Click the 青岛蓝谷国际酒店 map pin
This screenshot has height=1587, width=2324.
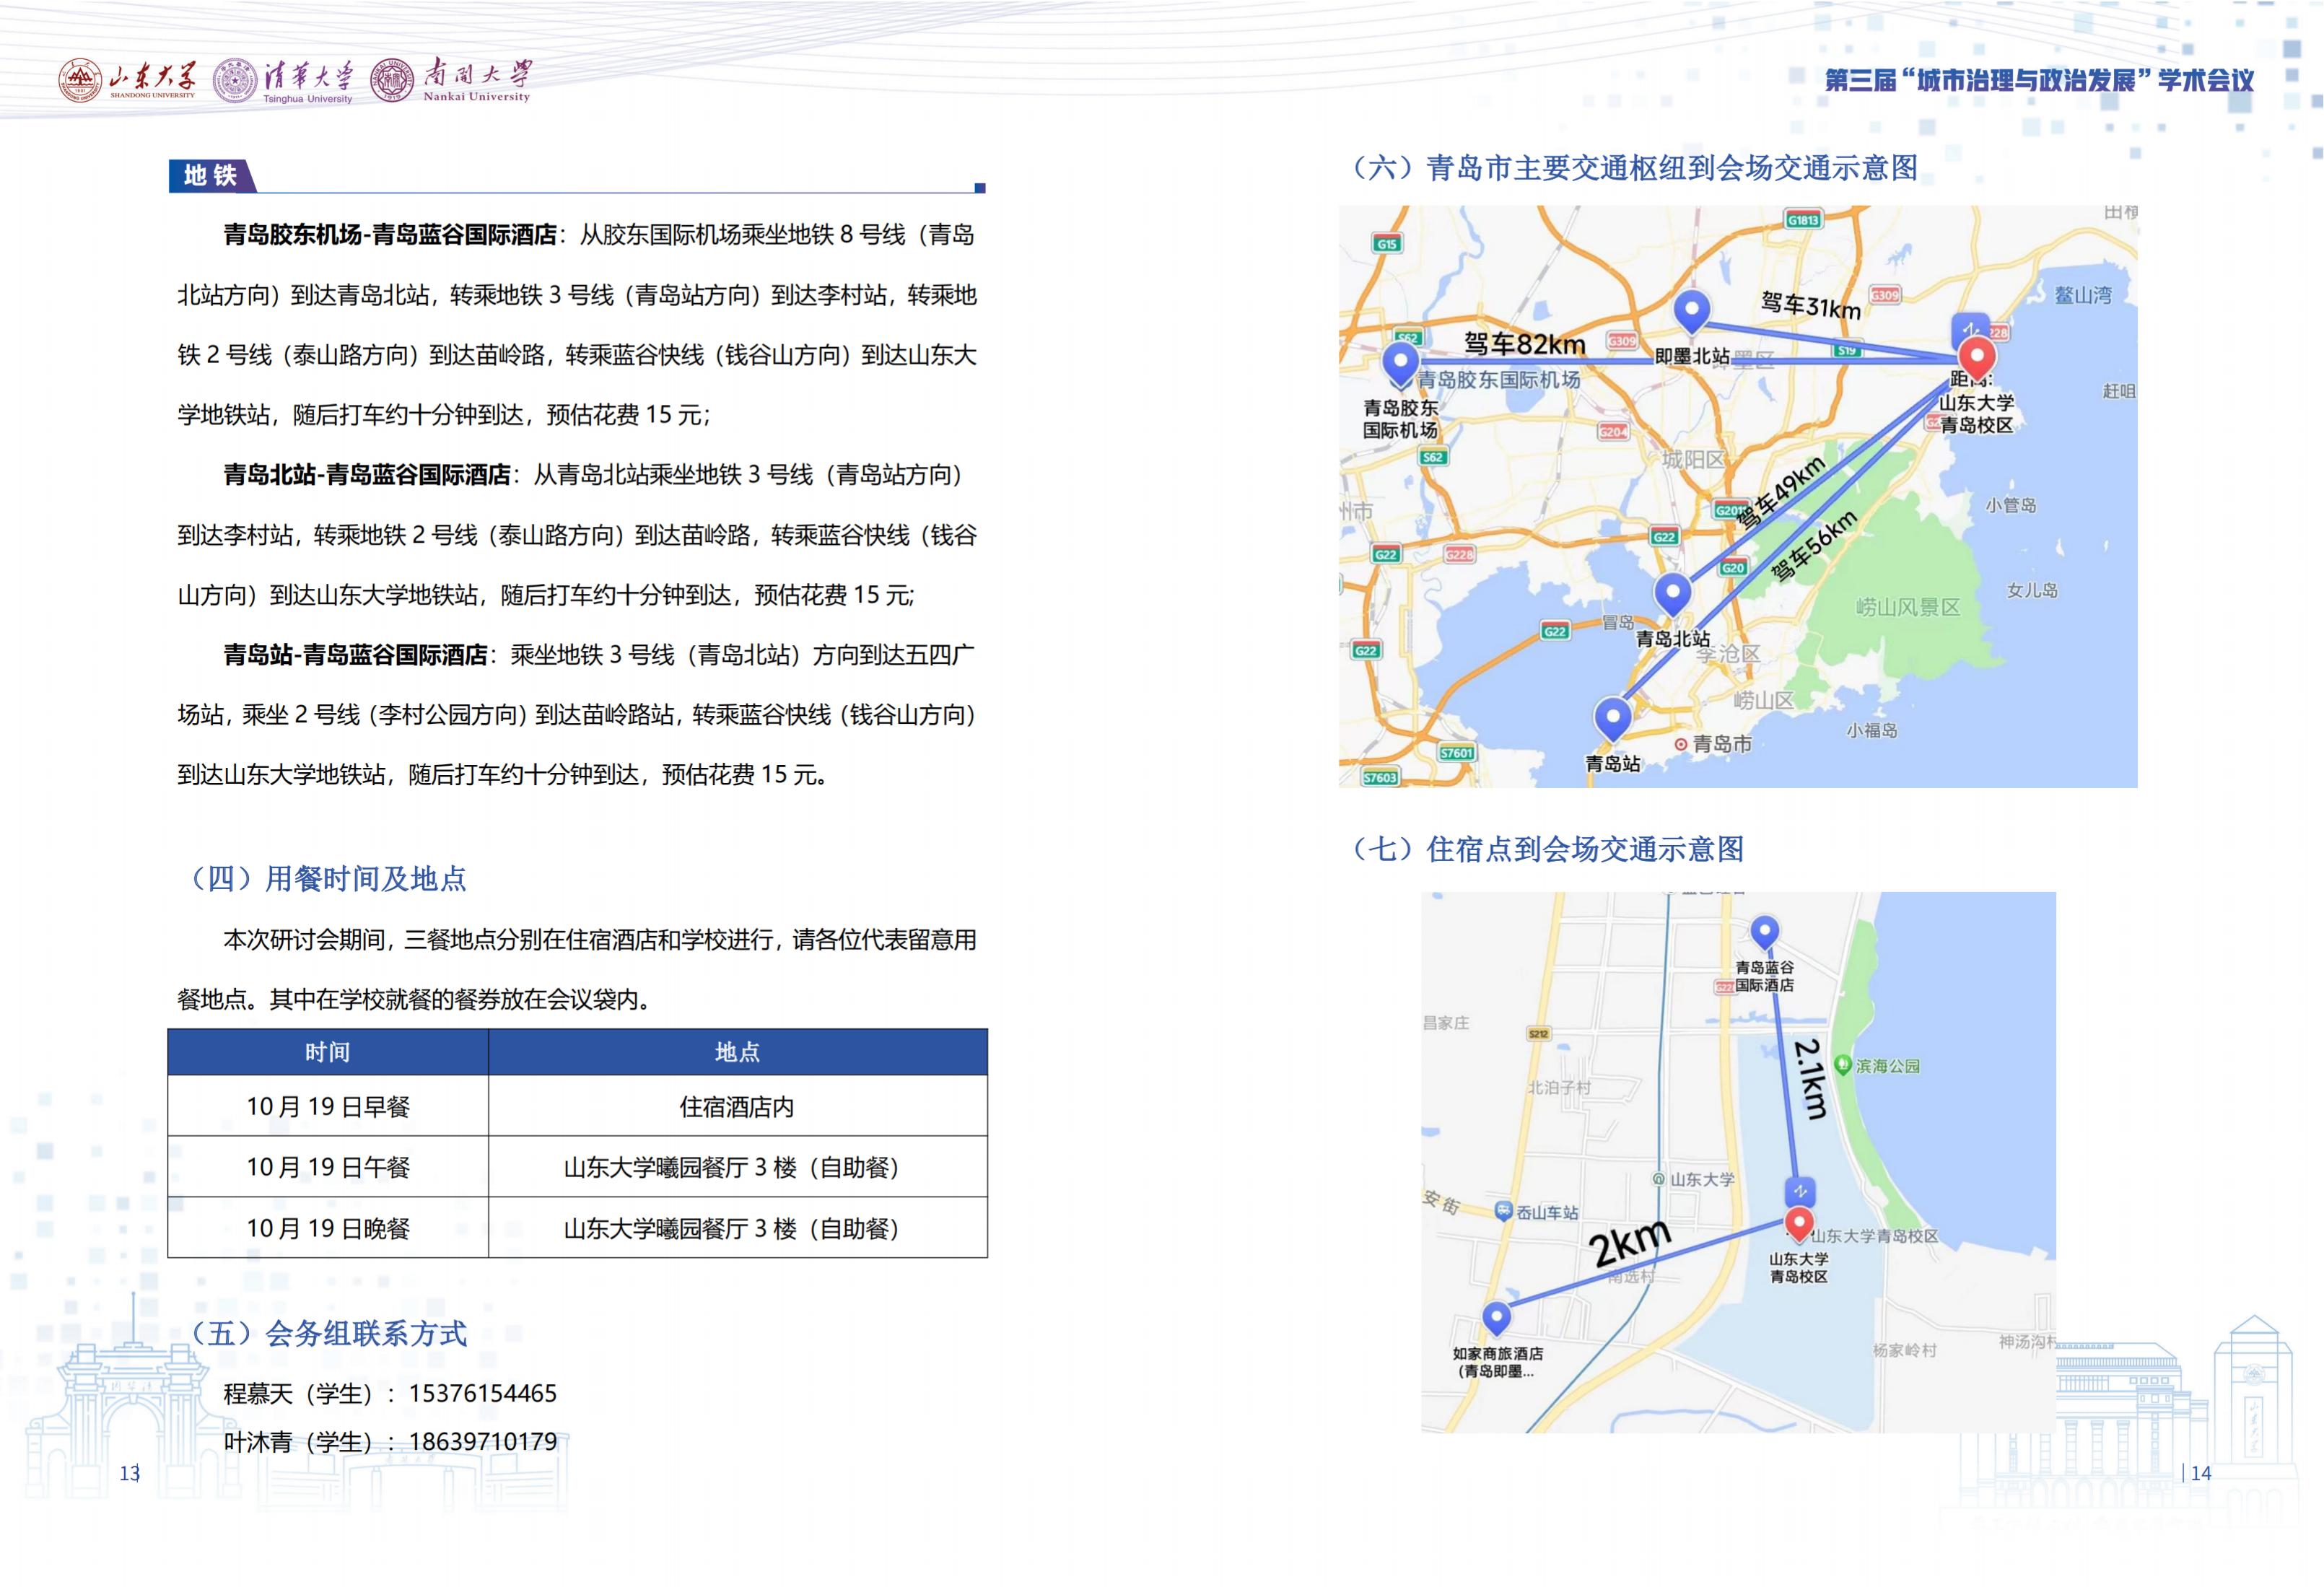coord(1764,932)
